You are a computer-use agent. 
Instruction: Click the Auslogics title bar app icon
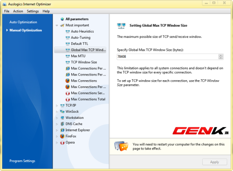pyautogui.click(x=5, y=4)
